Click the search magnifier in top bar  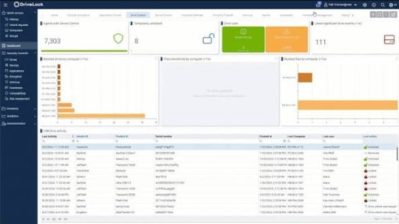click(x=383, y=5)
